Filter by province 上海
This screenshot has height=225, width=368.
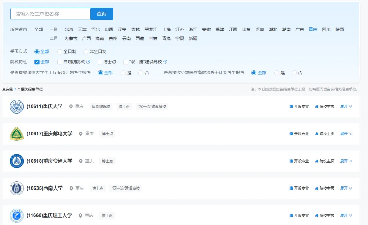click(x=166, y=29)
